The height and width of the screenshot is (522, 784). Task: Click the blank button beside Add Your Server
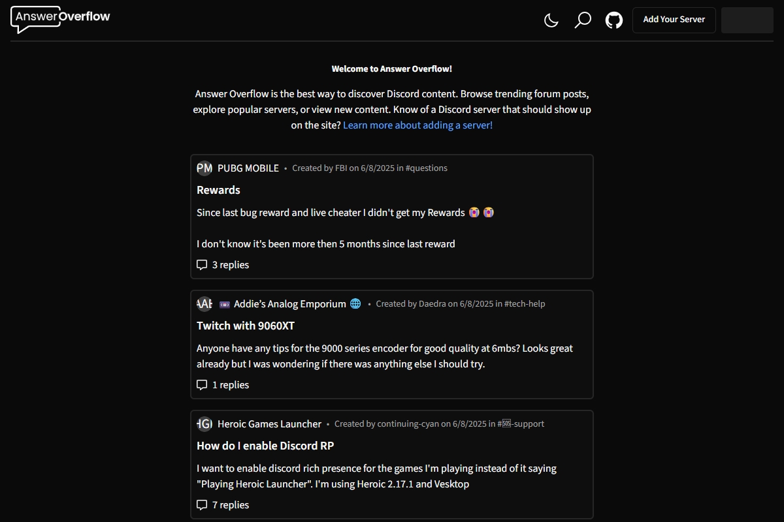click(x=747, y=20)
